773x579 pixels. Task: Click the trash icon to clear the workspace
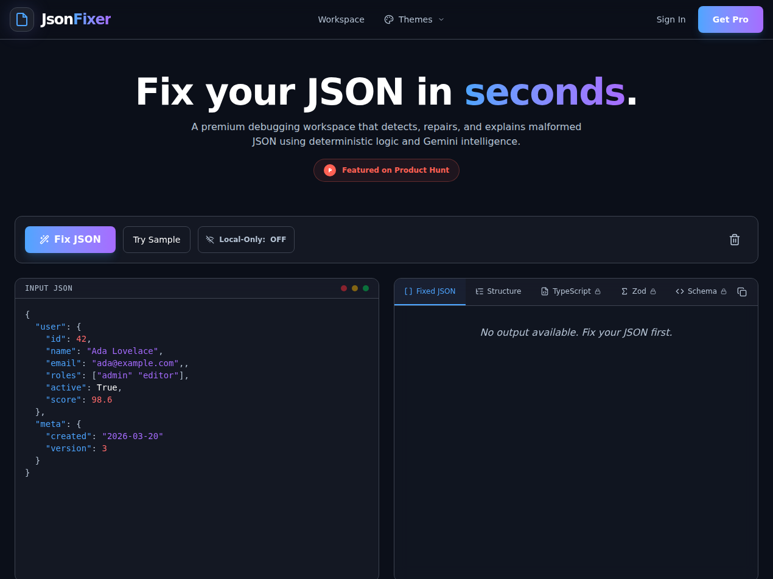735,240
